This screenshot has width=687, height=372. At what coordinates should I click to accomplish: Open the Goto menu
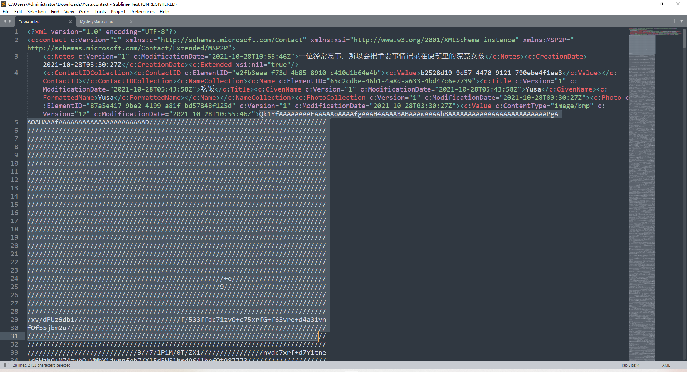click(84, 12)
